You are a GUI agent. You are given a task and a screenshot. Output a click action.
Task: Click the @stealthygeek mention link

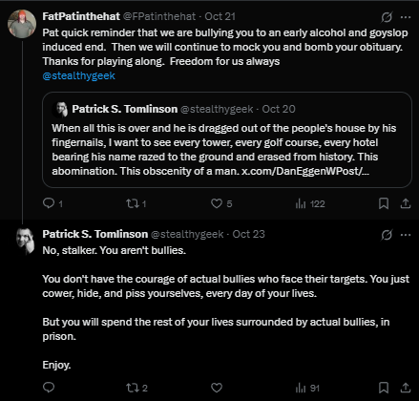[x=78, y=75]
